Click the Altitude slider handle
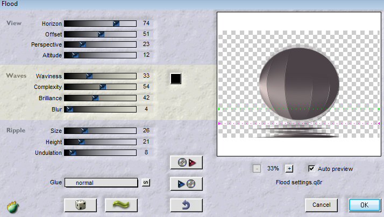This screenshot has width=384, height=217. [75, 55]
